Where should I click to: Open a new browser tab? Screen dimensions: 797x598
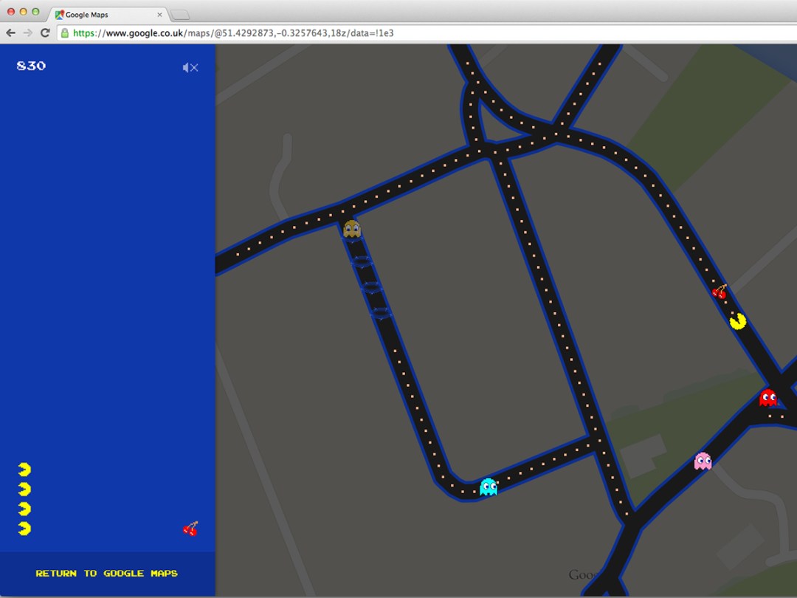coord(179,16)
